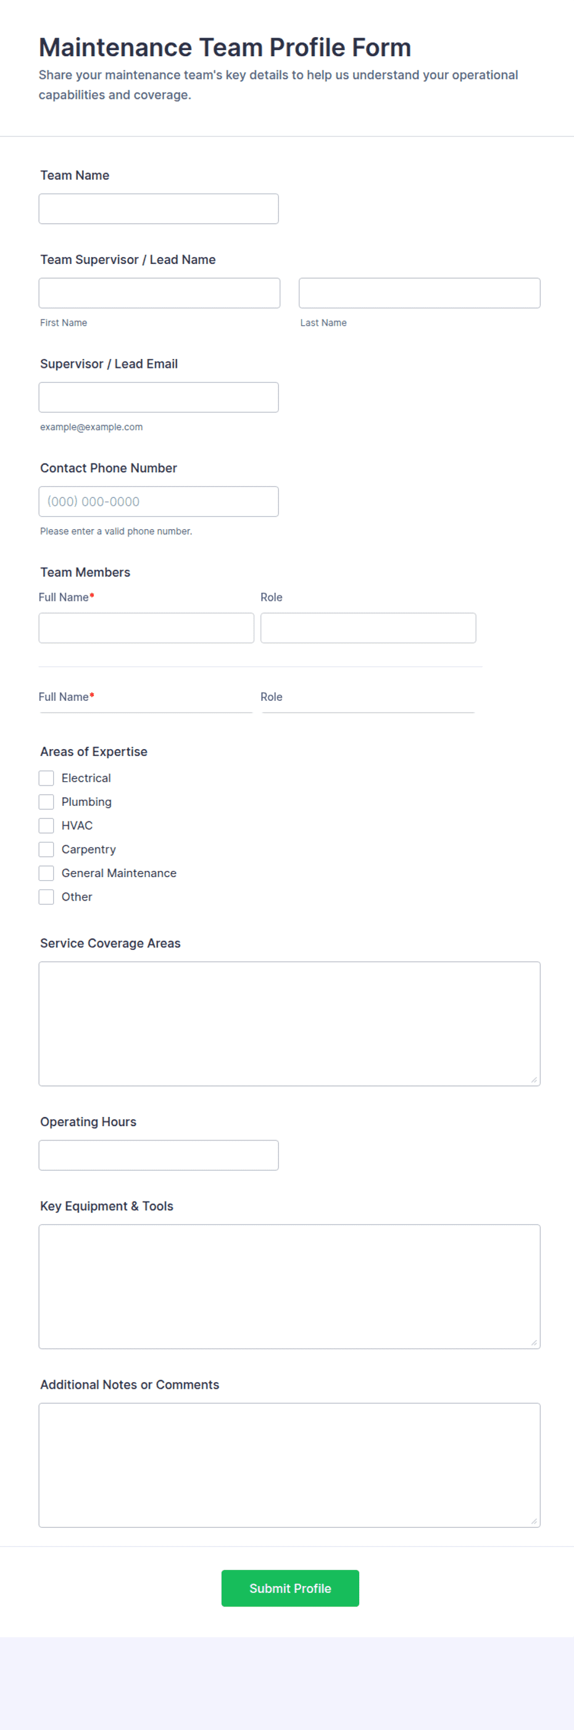Viewport: 574px width, 1730px height.
Task: Click the Contact Phone Number field
Action: (x=158, y=501)
